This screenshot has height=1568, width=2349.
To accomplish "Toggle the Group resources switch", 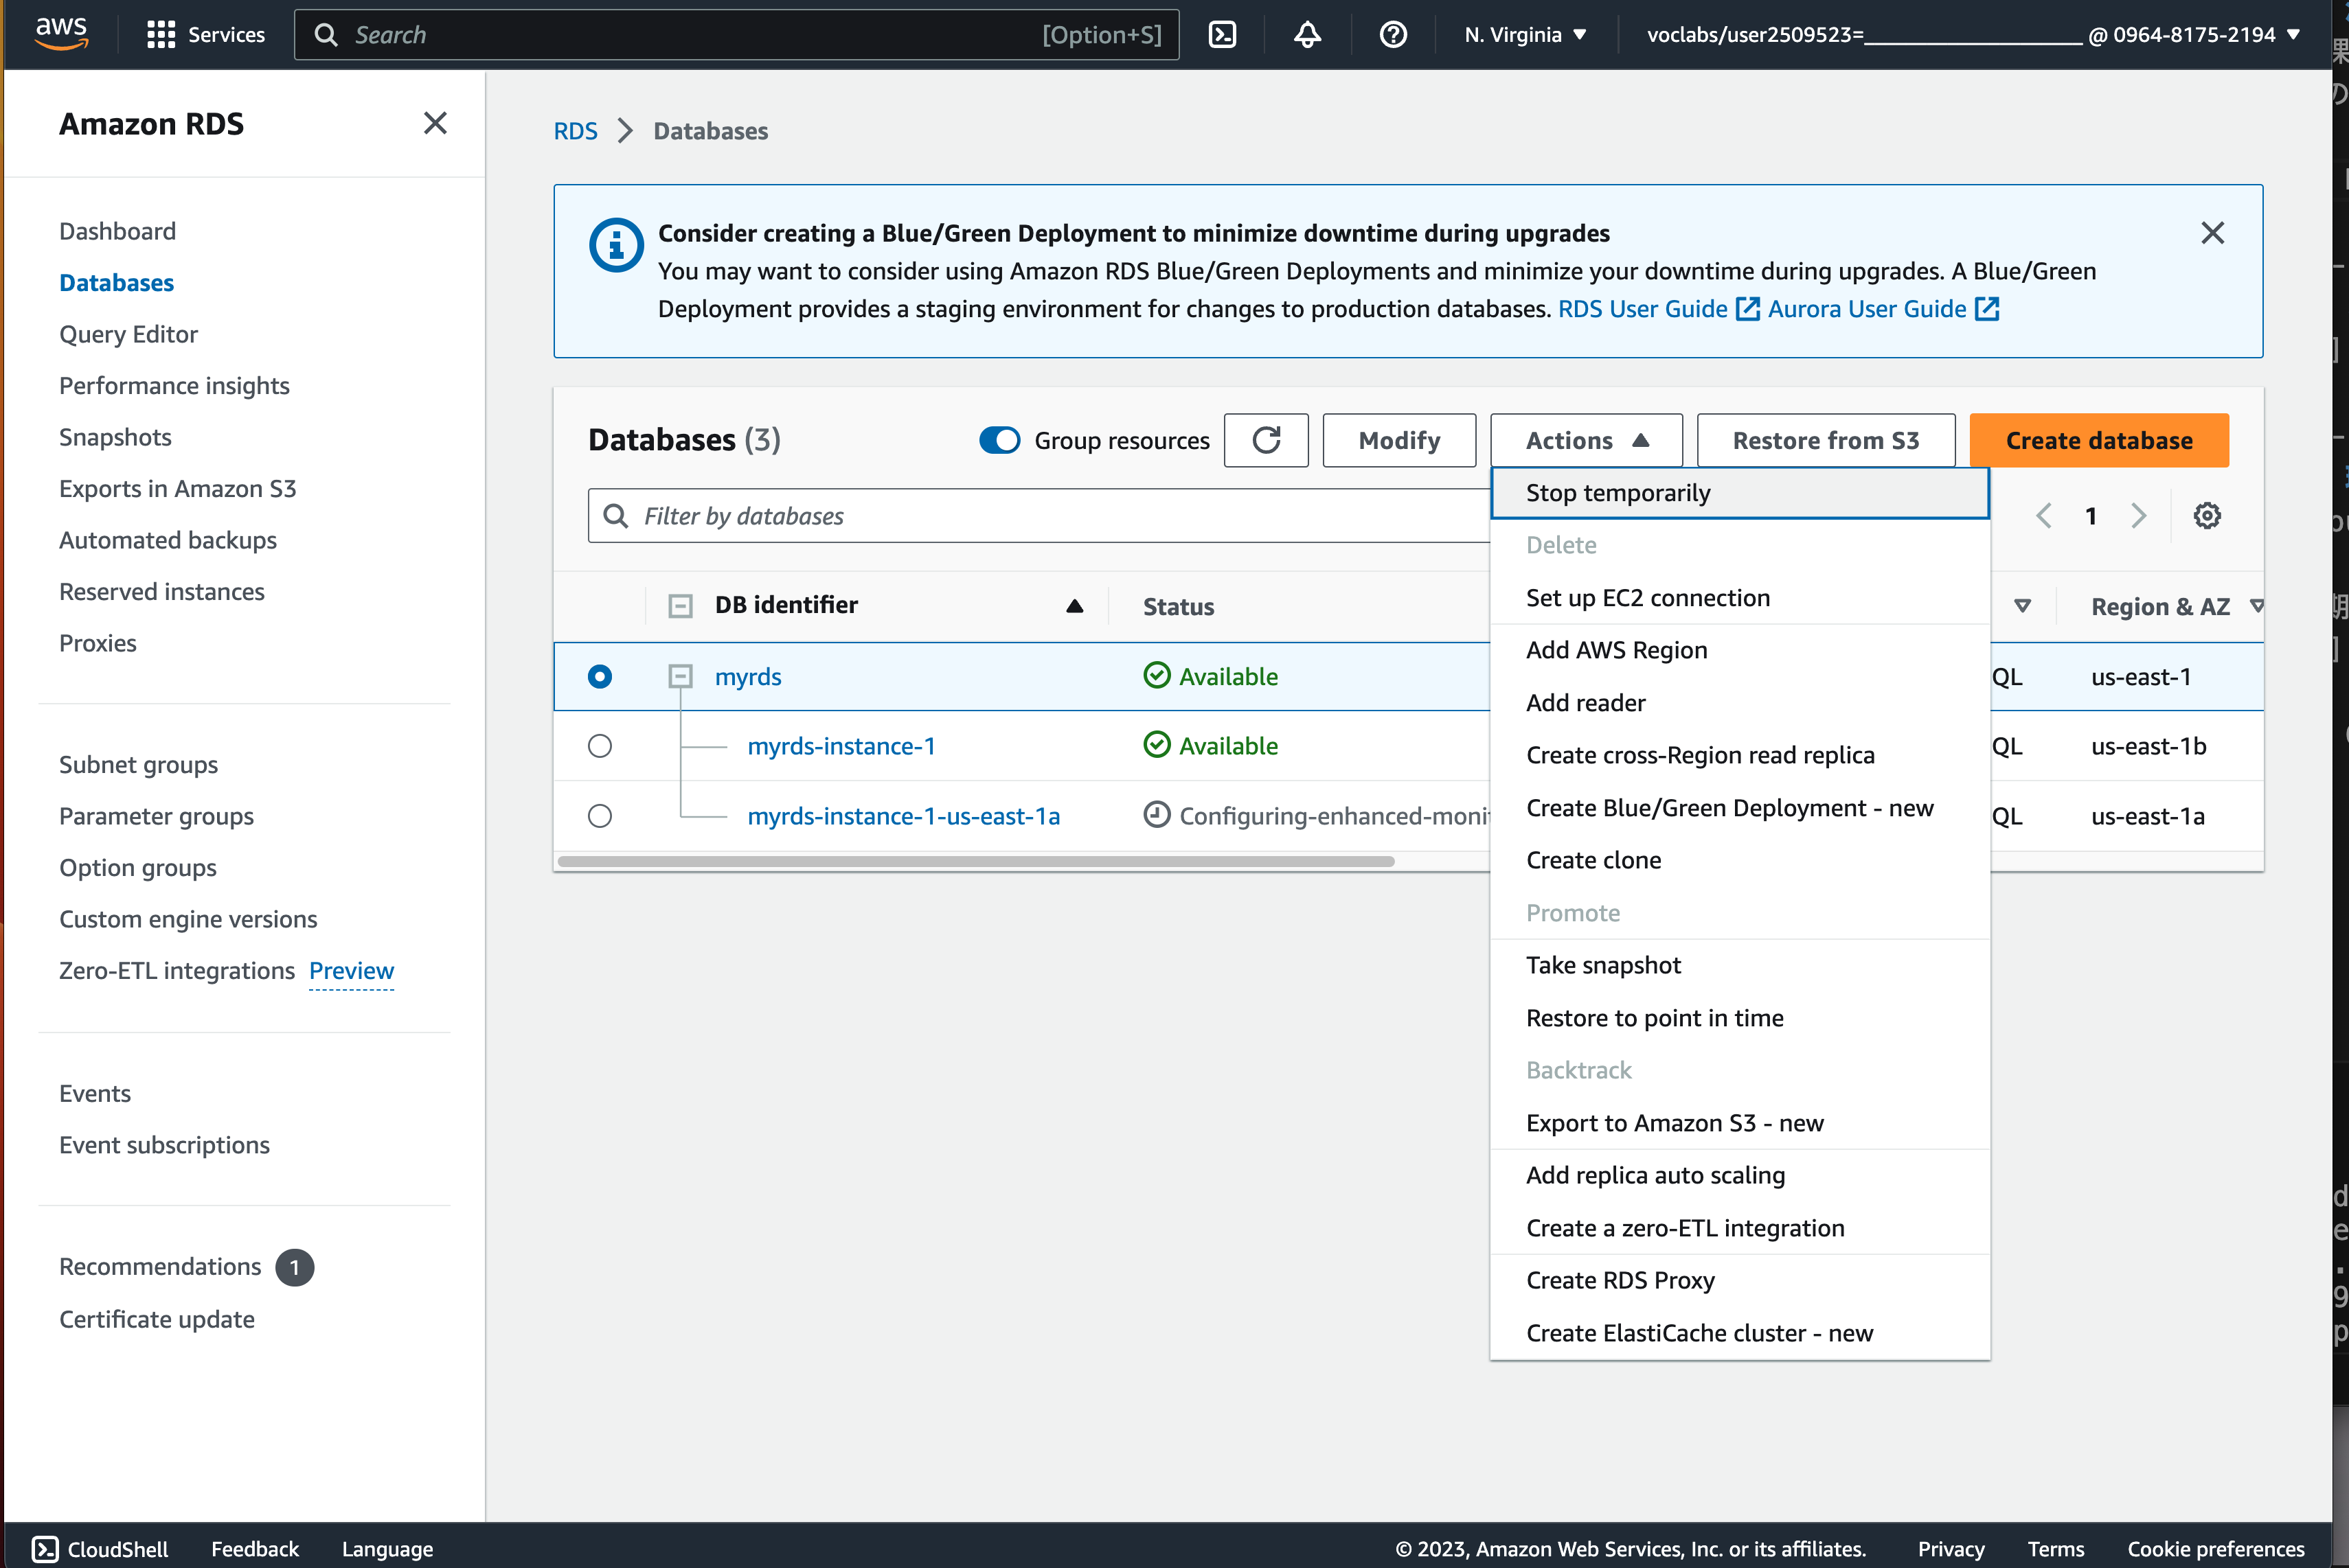I will click(x=999, y=440).
